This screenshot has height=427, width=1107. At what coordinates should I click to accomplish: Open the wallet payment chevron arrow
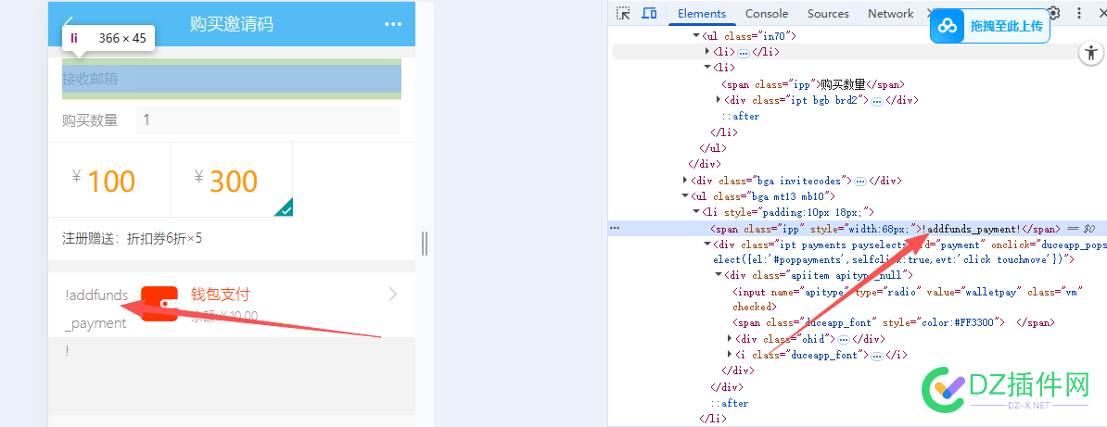tap(393, 295)
